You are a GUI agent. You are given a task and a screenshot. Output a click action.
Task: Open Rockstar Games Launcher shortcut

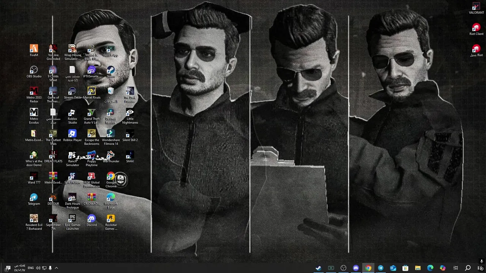[110, 222]
